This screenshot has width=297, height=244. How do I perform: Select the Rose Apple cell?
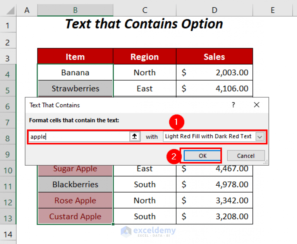pyautogui.click(x=75, y=200)
